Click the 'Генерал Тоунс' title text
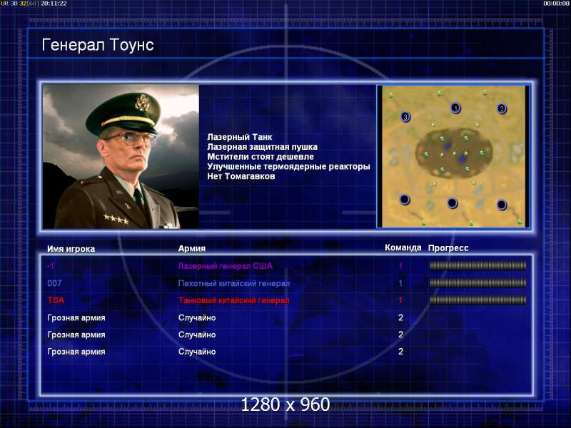 pos(98,45)
